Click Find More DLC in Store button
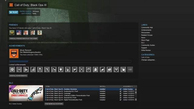 tap(54, 104)
